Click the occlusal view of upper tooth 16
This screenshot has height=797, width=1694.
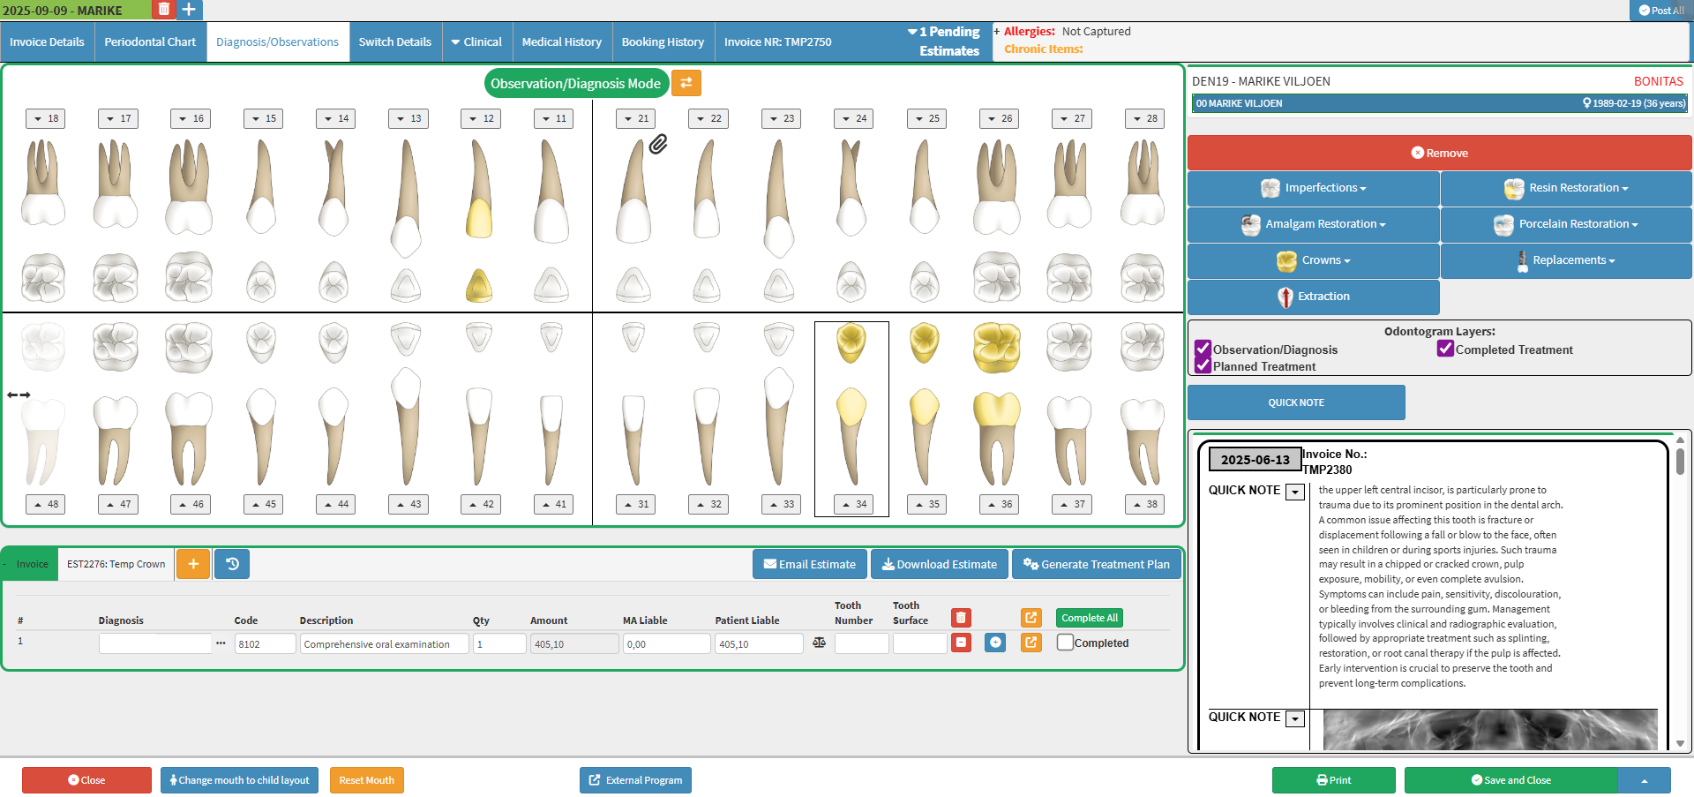188,277
